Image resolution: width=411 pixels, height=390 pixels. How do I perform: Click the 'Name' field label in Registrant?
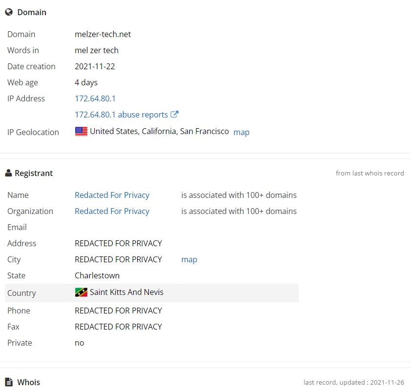point(18,195)
